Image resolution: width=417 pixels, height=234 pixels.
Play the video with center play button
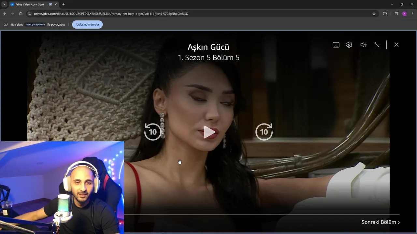click(209, 132)
